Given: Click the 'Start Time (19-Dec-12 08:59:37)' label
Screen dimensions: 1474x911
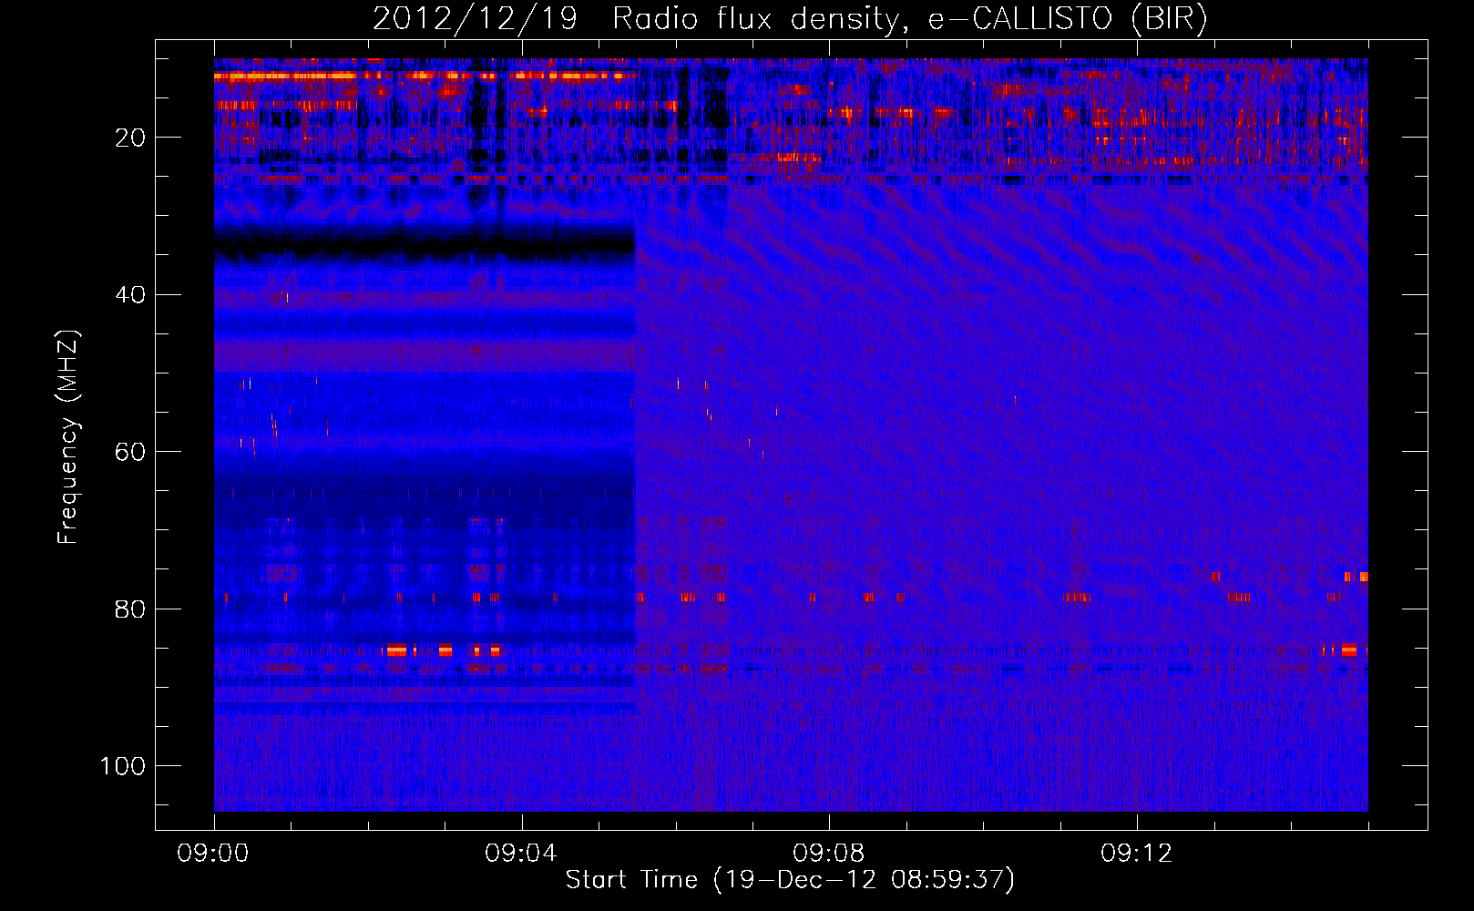Looking at the screenshot, I should pyautogui.click(x=790, y=880).
